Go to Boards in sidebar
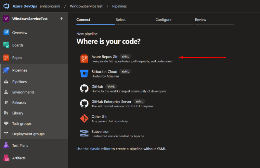 18,45
